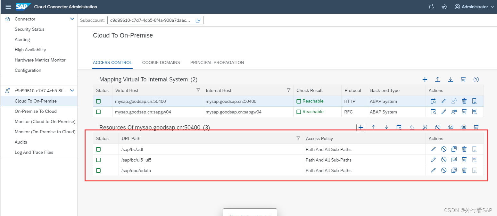497x216 pixels.
Task: Check availability of the mysap.goodsap.cn:50400 mapping
Action: [434, 101]
